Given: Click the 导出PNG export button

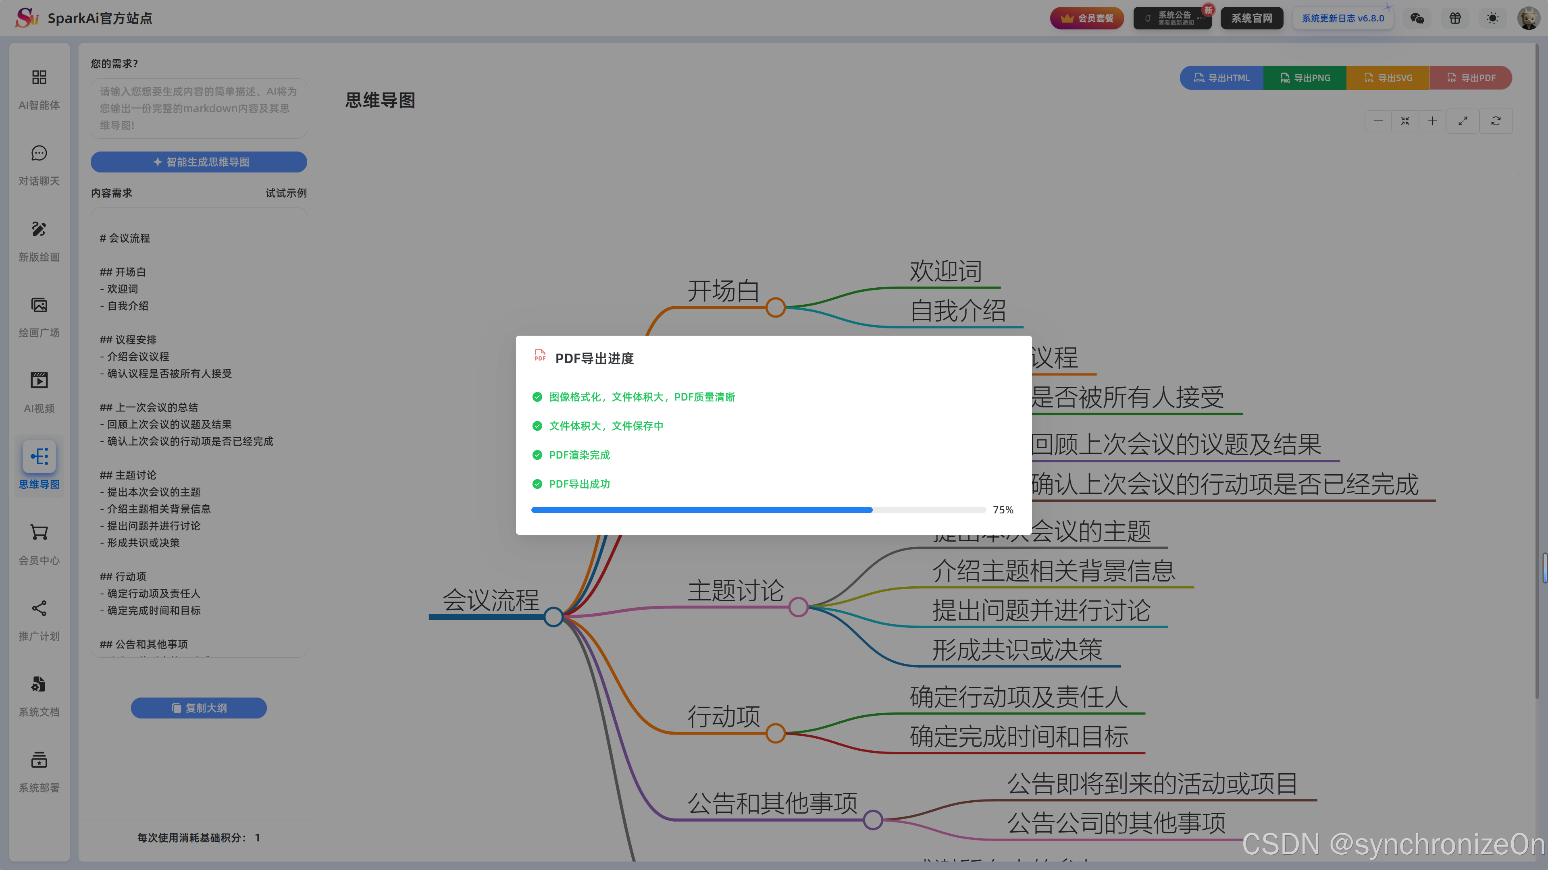Looking at the screenshot, I should point(1305,77).
